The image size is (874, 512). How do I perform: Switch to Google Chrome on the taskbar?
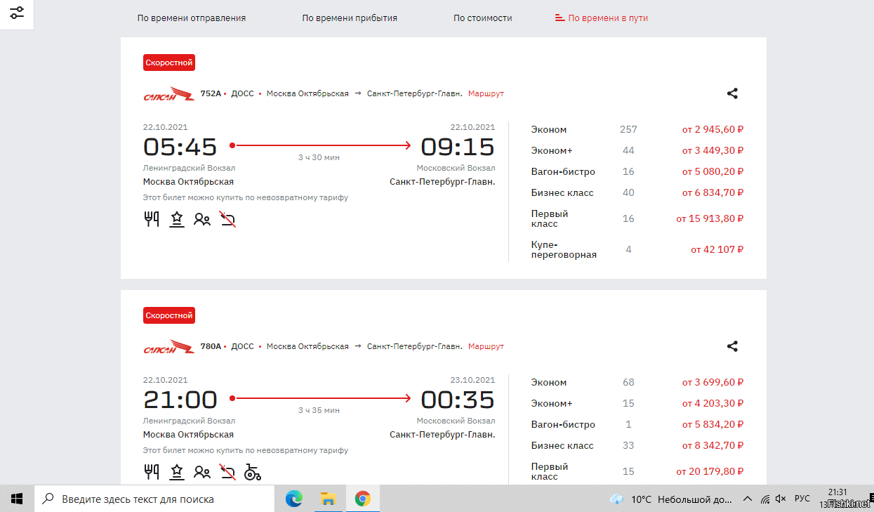[362, 499]
